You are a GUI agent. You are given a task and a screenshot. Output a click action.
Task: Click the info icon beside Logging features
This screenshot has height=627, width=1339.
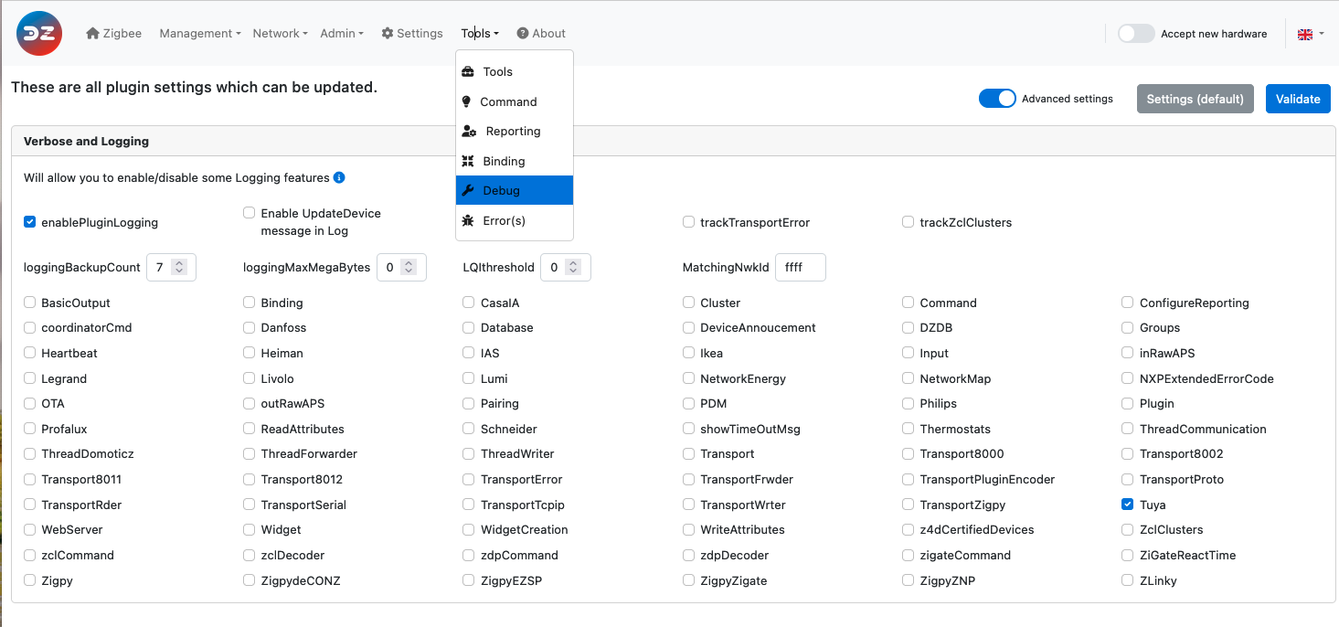click(x=339, y=178)
